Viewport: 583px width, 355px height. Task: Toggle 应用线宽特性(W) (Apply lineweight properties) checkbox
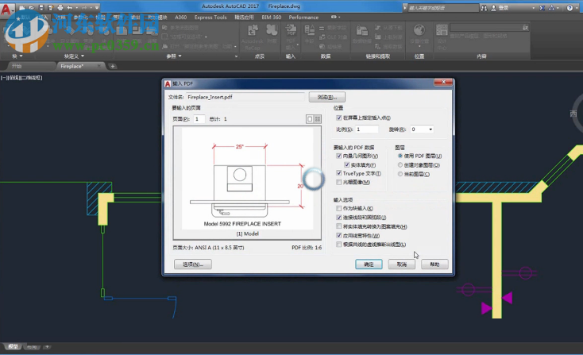click(338, 235)
